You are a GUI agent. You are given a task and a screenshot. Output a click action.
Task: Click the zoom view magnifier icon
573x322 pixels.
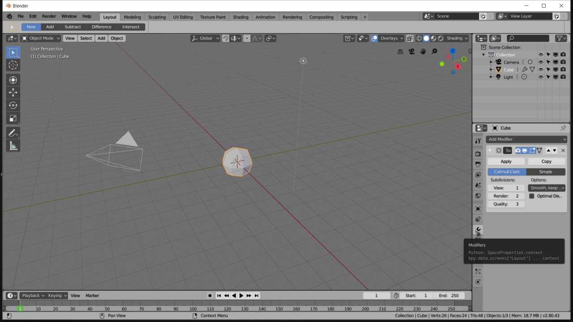pyautogui.click(x=434, y=51)
